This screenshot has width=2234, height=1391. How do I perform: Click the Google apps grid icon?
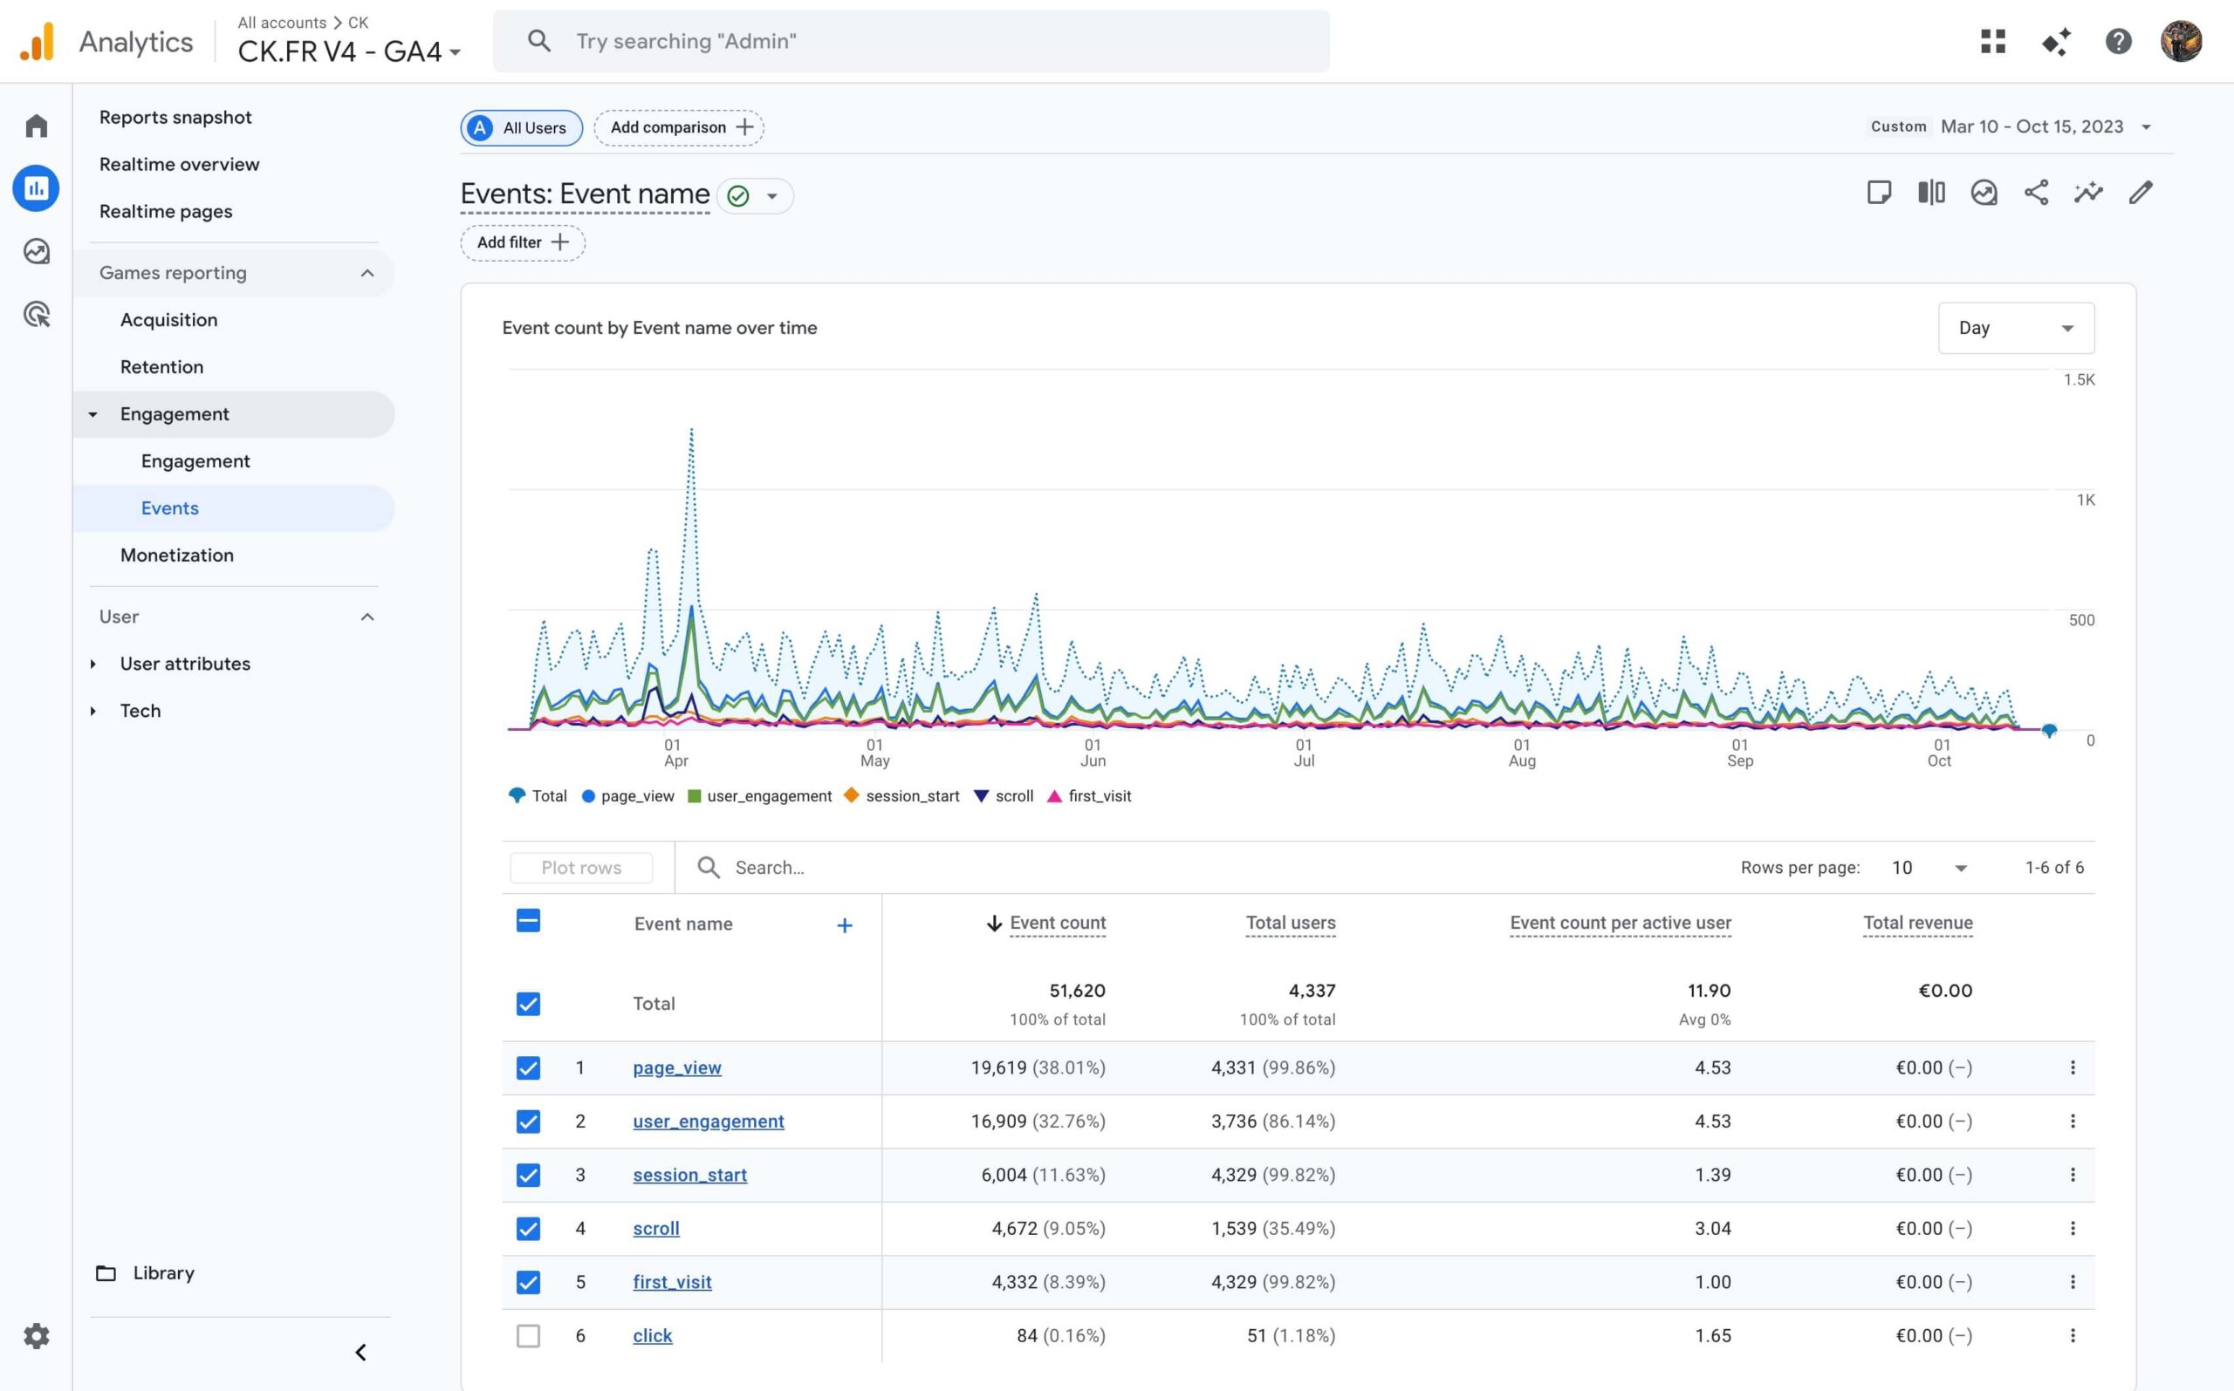(x=1993, y=41)
